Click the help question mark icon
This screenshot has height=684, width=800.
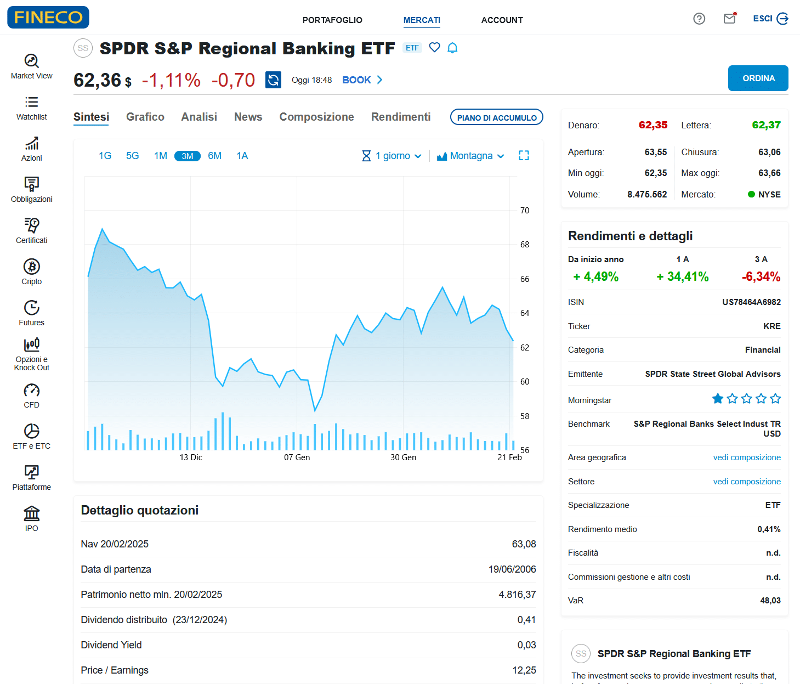click(699, 19)
